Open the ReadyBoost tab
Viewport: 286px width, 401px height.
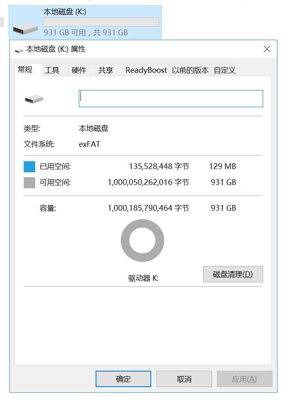click(146, 70)
